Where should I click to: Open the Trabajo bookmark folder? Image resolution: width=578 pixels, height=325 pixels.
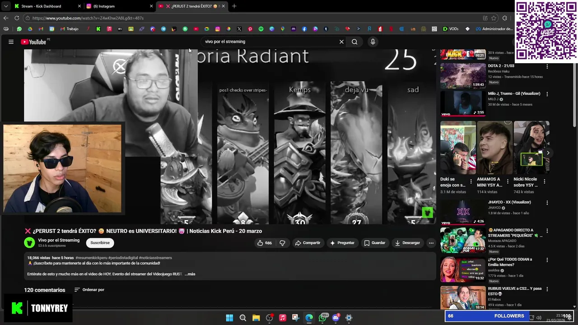(69, 29)
